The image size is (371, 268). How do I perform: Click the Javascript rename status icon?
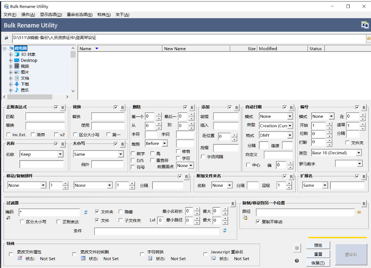(x=214, y=258)
